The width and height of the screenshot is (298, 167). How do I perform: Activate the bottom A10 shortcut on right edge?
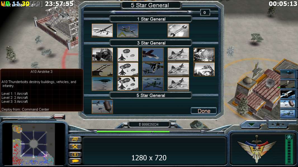(288, 114)
